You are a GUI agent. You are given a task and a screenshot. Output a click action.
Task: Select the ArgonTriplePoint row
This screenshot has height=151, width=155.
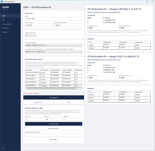click(x=54, y=86)
